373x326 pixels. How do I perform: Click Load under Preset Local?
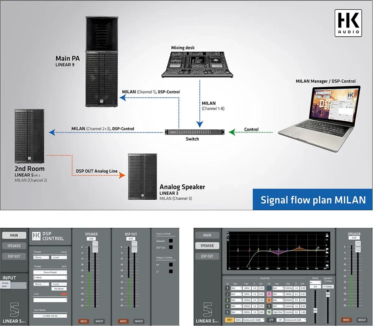click(x=59, y=258)
